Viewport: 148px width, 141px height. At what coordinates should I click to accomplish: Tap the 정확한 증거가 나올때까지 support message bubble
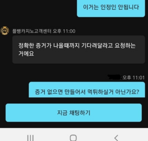click(x=79, y=49)
